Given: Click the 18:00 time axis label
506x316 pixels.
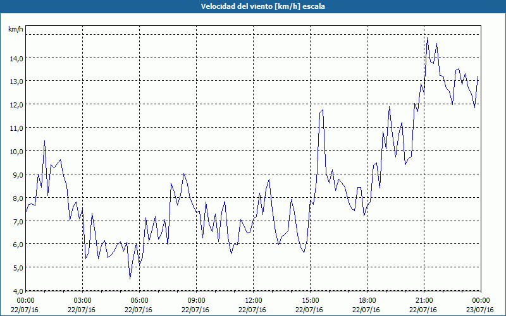Looking at the screenshot, I should 367,300.
